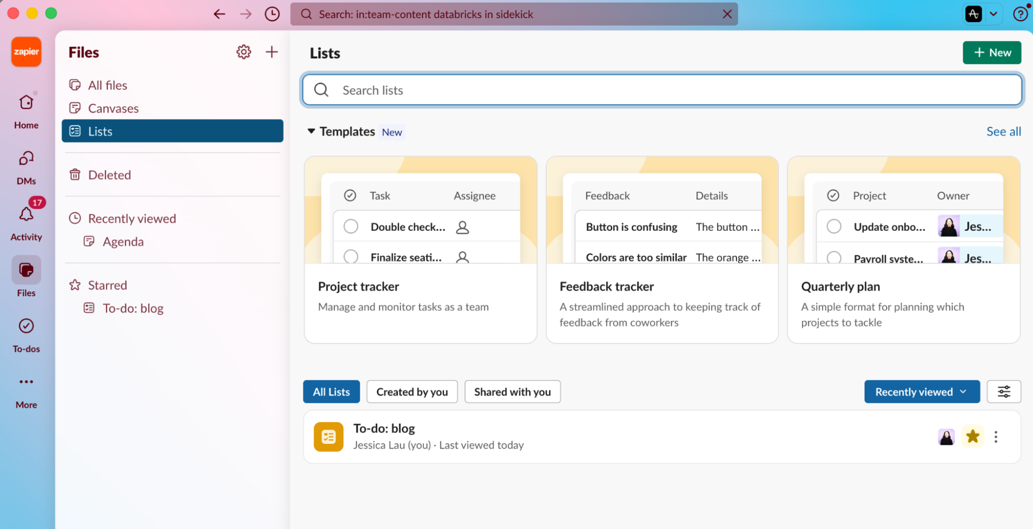Select All files in Files panel
Image resolution: width=1033 pixels, height=529 pixels.
coord(172,85)
